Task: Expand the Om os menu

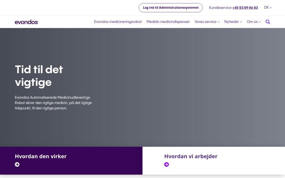Action: tap(254, 22)
